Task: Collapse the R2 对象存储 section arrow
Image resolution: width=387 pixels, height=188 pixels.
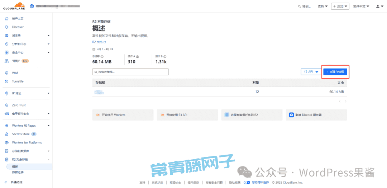Action: pos(48,159)
